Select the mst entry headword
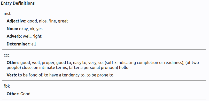Image resolution: width=209 pixels, height=101 pixels. (7, 14)
